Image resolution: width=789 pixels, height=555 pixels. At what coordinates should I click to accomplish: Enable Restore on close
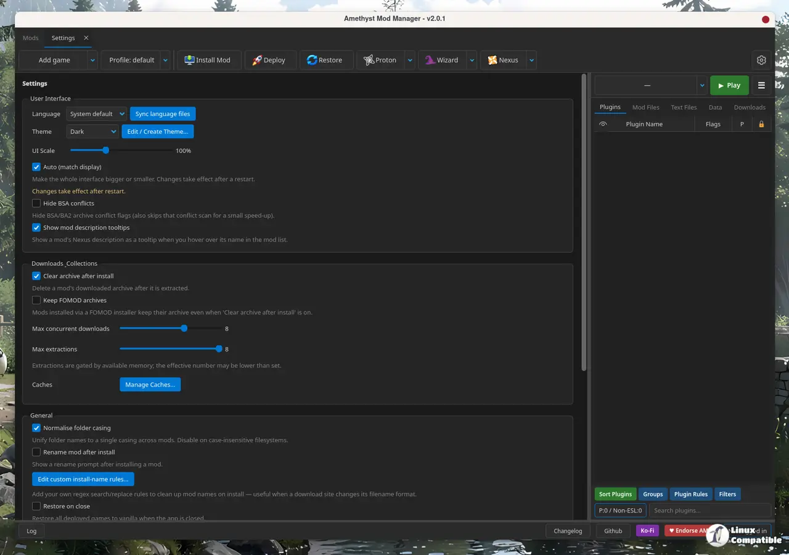(36, 506)
